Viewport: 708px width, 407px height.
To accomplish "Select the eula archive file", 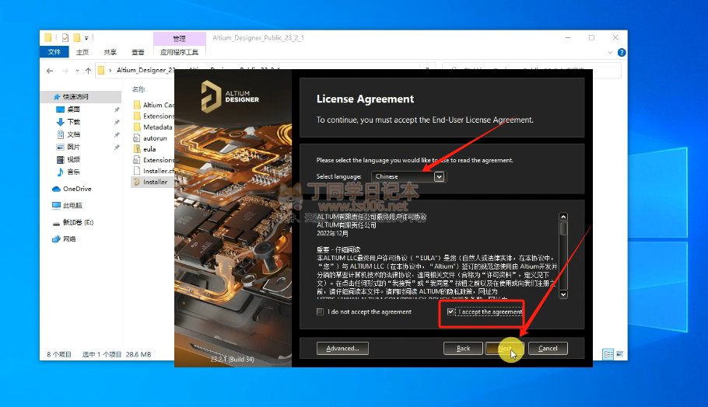I will [x=145, y=149].
